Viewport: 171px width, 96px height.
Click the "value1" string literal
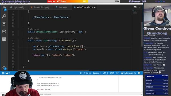56,55
